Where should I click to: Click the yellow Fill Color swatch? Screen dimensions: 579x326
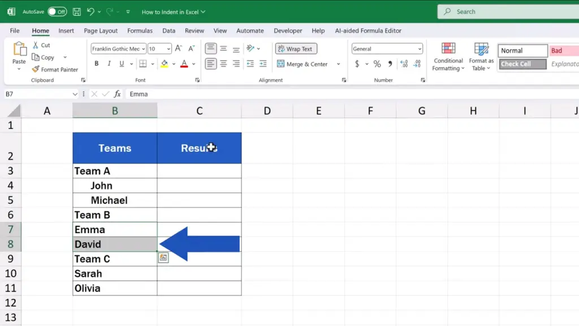click(164, 64)
